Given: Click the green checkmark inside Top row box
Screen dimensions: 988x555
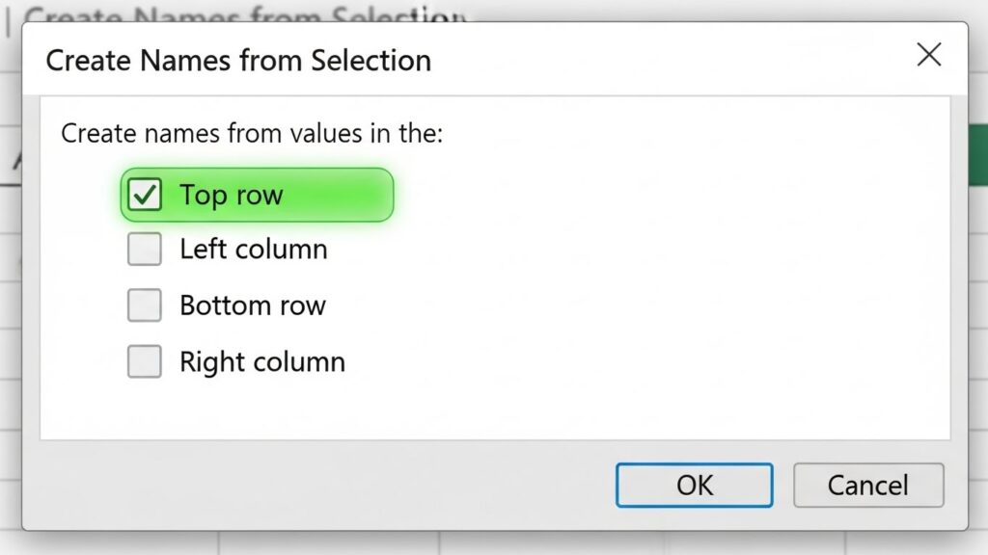Looking at the screenshot, I should coord(145,196).
